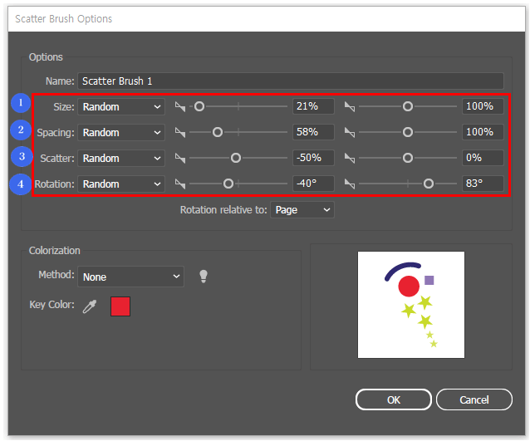
Task: Open the Scatter Random dropdown
Action: point(121,158)
